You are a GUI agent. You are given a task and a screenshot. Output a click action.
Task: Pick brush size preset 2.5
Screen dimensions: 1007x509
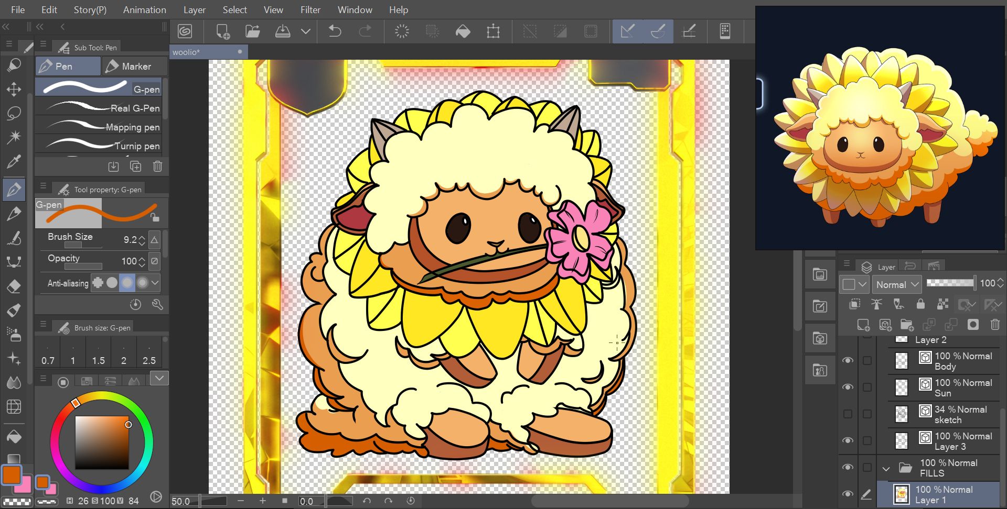(x=149, y=352)
